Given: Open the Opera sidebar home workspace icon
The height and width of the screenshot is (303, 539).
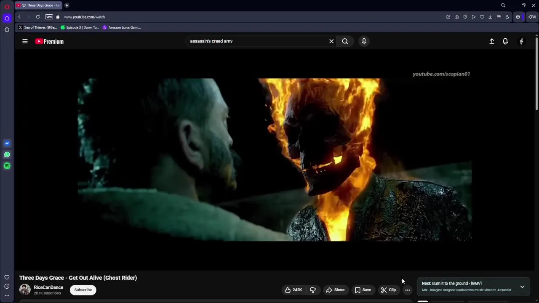Looking at the screenshot, I should point(7,18).
